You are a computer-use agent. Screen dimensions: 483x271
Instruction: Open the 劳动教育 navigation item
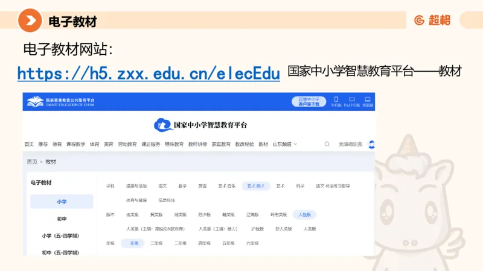(x=127, y=144)
